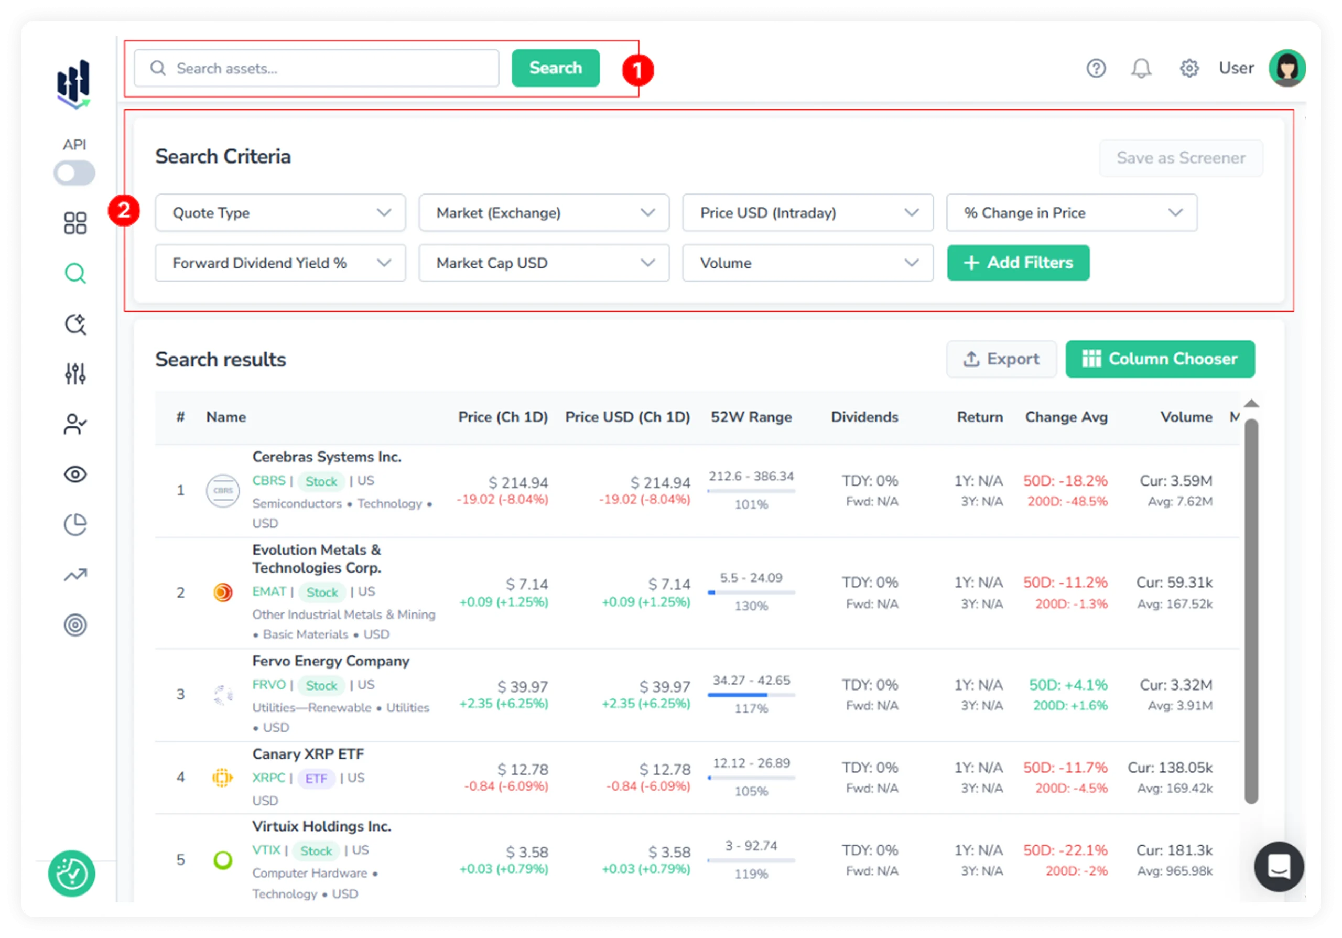The image size is (1342, 938).
Task: Sort by the Volume column header
Action: (1186, 417)
